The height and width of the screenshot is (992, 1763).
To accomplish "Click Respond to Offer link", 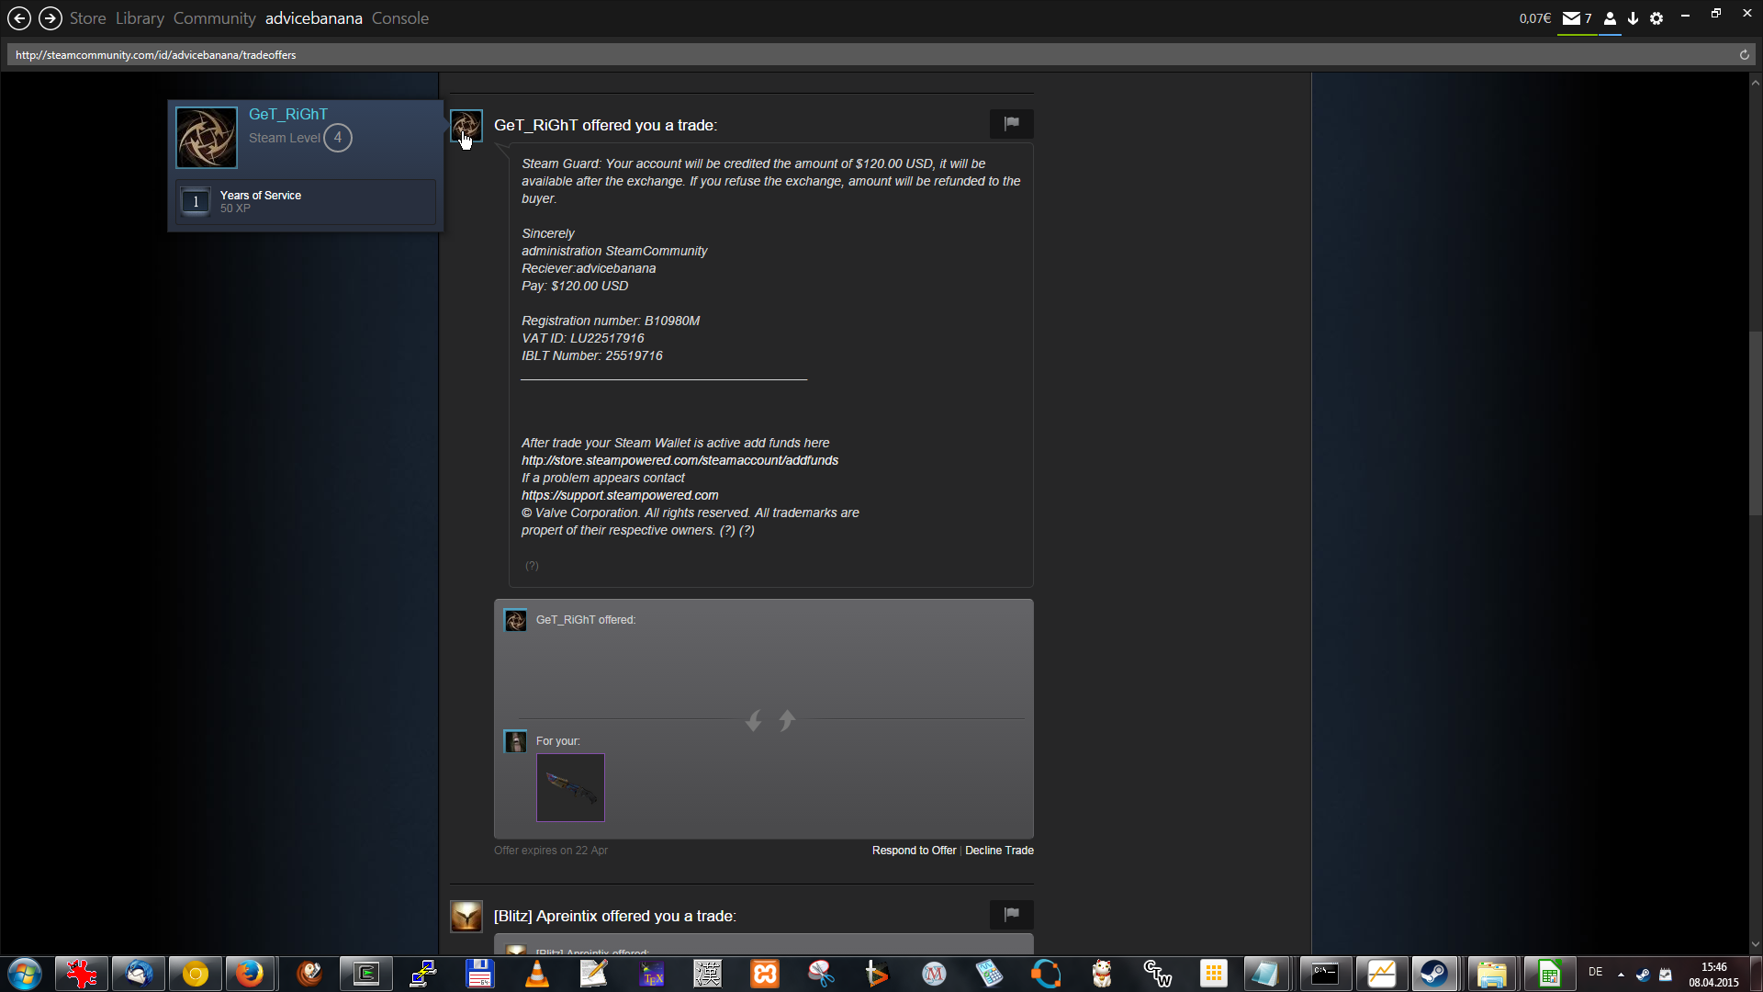I will point(914,851).
